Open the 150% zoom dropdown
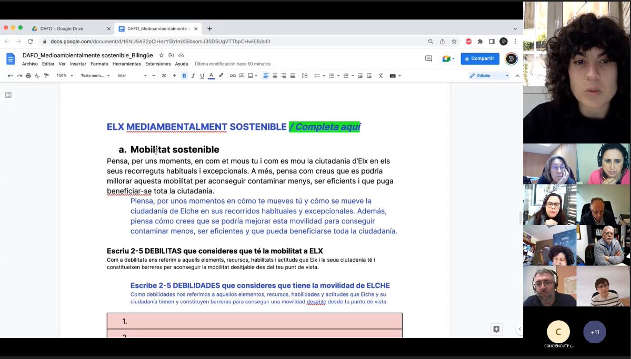The image size is (631, 359). pyautogui.click(x=64, y=76)
